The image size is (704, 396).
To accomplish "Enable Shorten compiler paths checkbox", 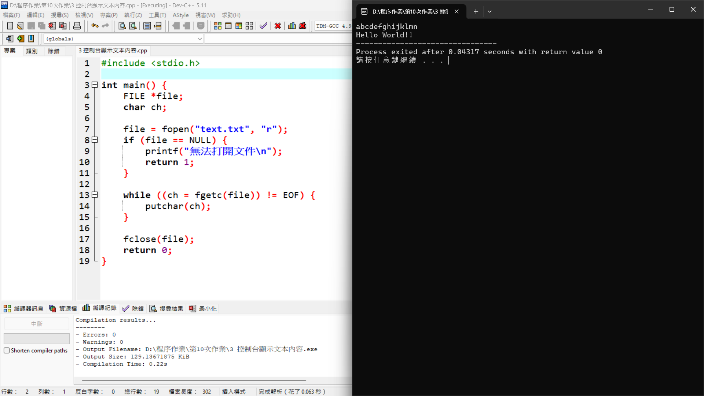I will pyautogui.click(x=7, y=351).
